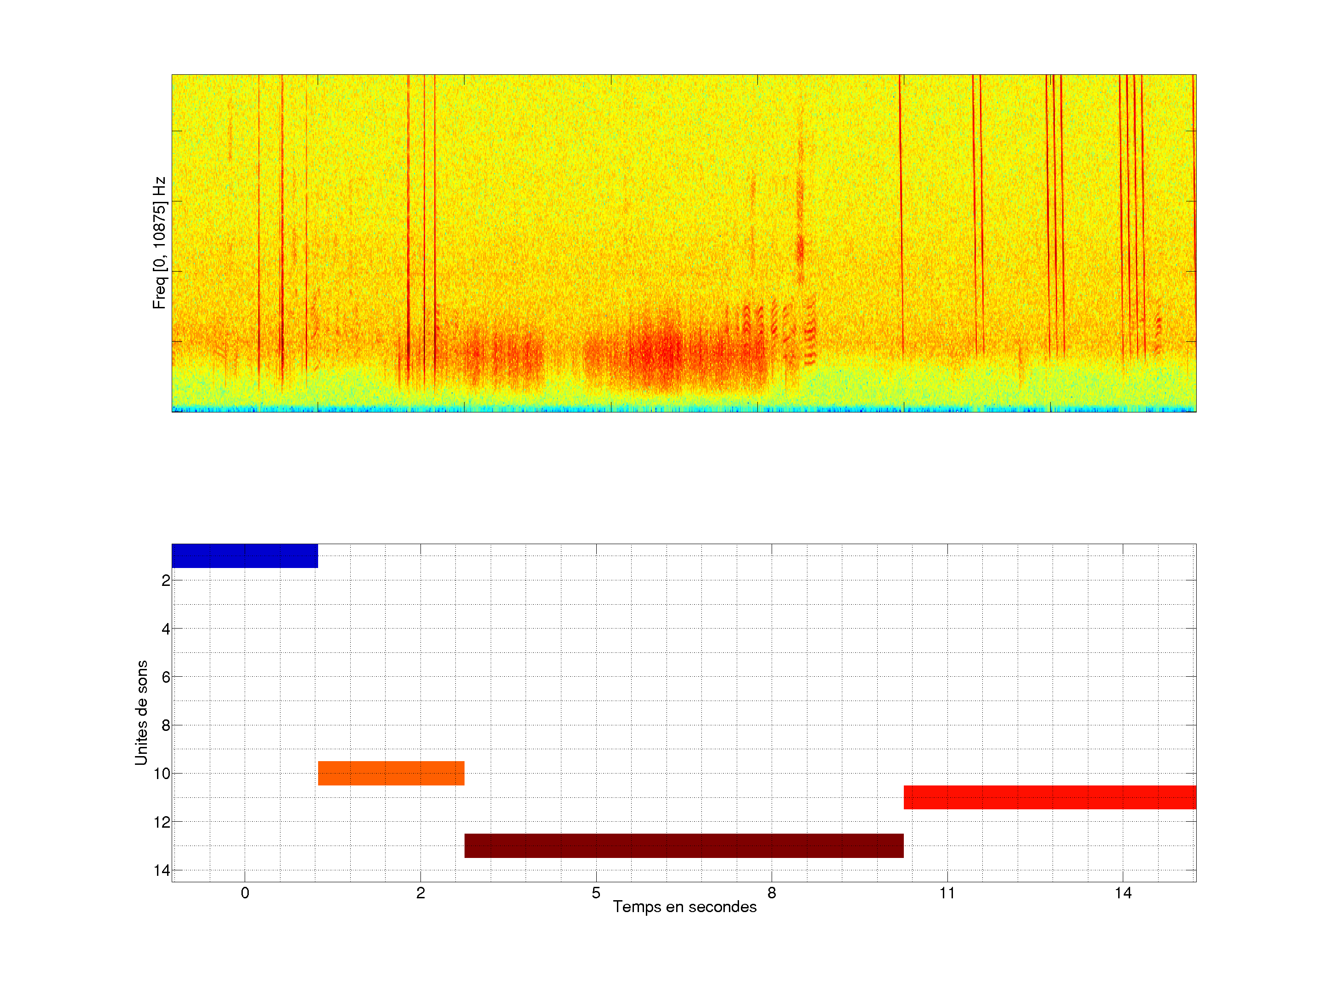This screenshot has height=991, width=1322.
Task: Click the 'Unites de sons' axis label
Action: click(x=141, y=713)
